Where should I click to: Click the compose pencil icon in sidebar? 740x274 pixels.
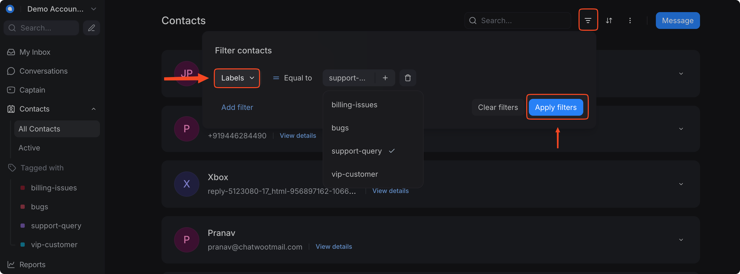click(91, 28)
